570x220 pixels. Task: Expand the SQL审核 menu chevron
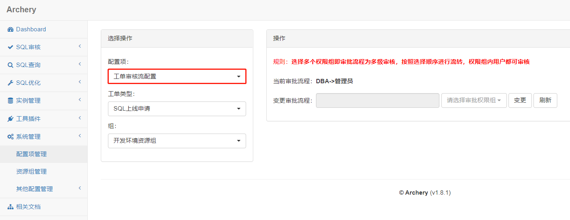tap(80, 47)
